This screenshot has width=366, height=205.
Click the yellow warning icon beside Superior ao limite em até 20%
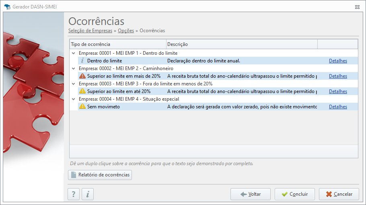click(x=82, y=91)
